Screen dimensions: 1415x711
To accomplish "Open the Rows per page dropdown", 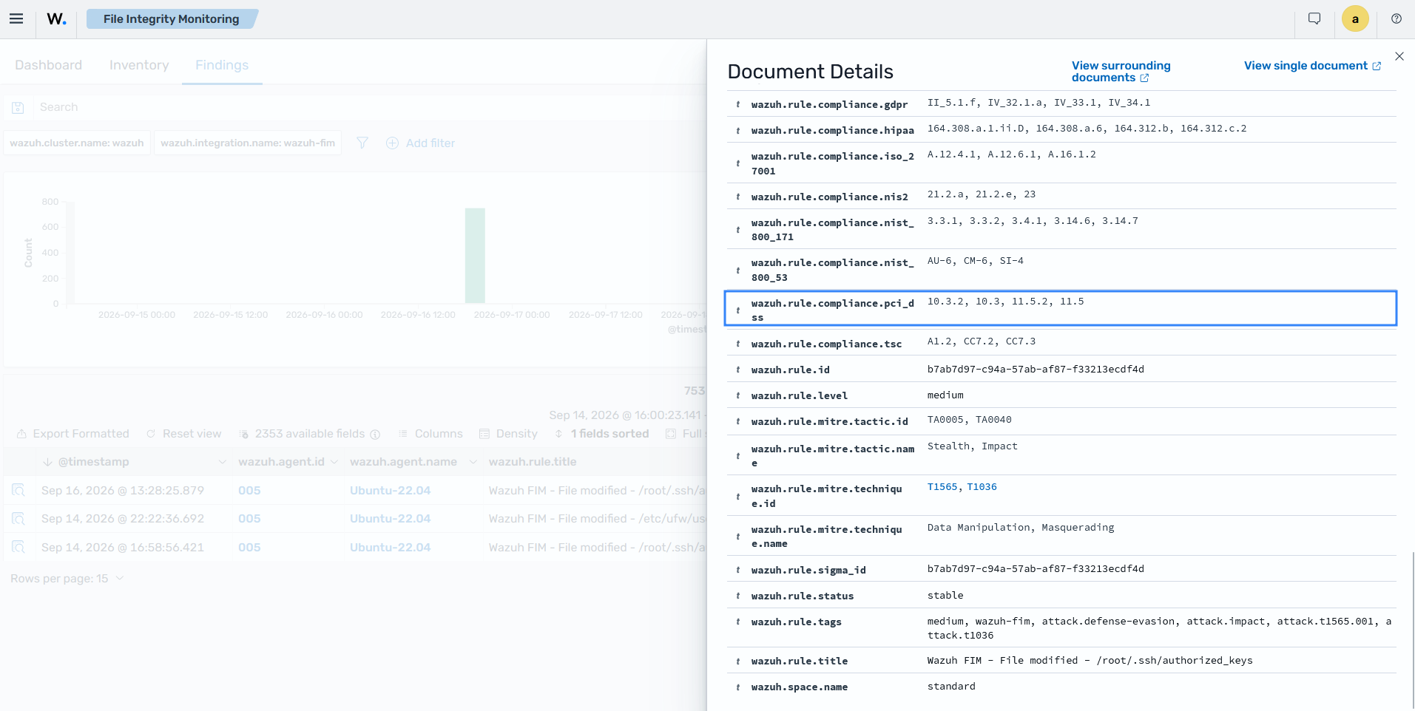I will pos(67,579).
